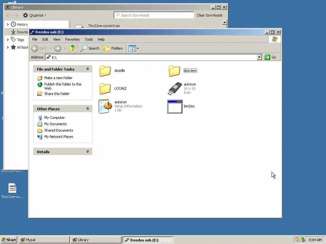
Task: Click the Start button
Action: (x=9, y=240)
